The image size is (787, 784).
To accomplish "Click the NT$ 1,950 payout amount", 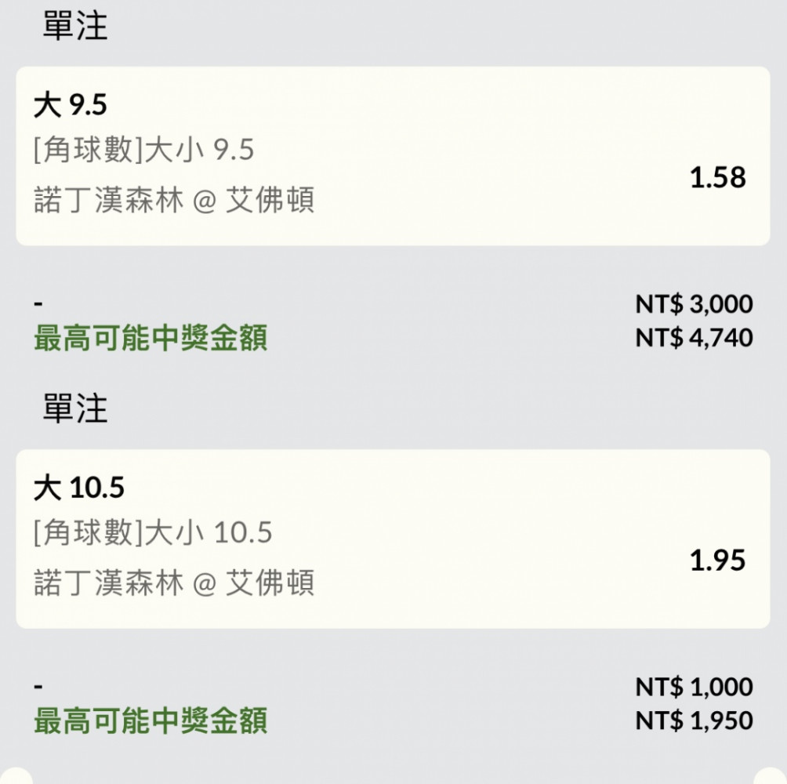I will [695, 720].
